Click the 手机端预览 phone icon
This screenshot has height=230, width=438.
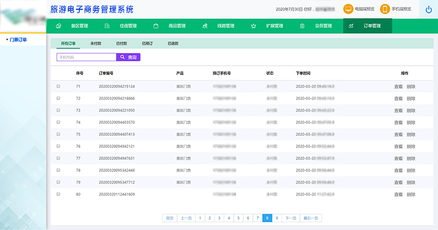pyautogui.click(x=385, y=9)
